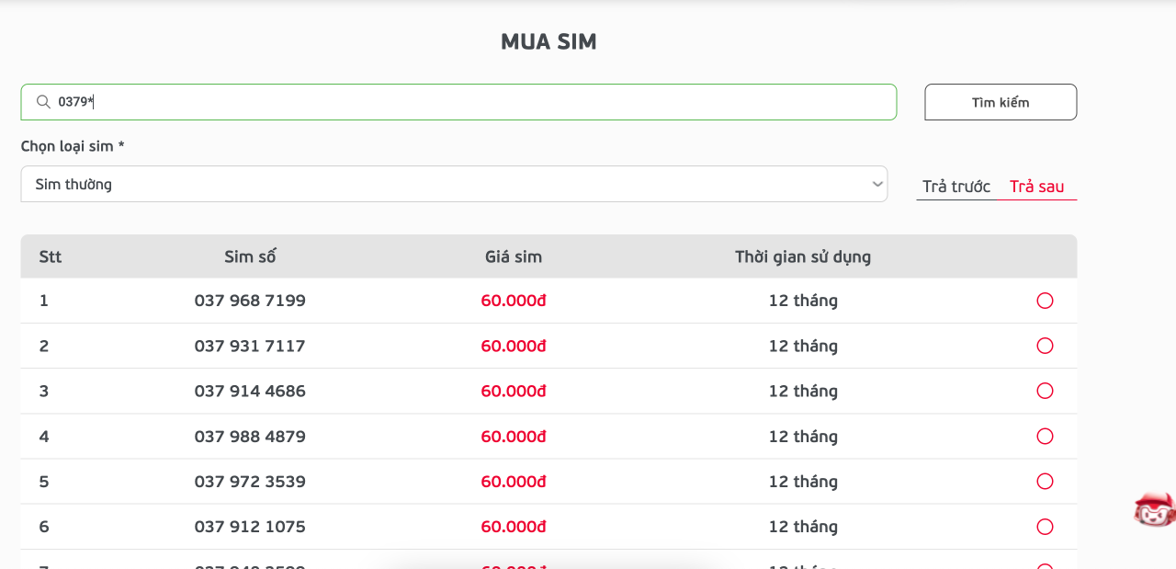Click the Sim số column header
The height and width of the screenshot is (569, 1176).
point(250,256)
